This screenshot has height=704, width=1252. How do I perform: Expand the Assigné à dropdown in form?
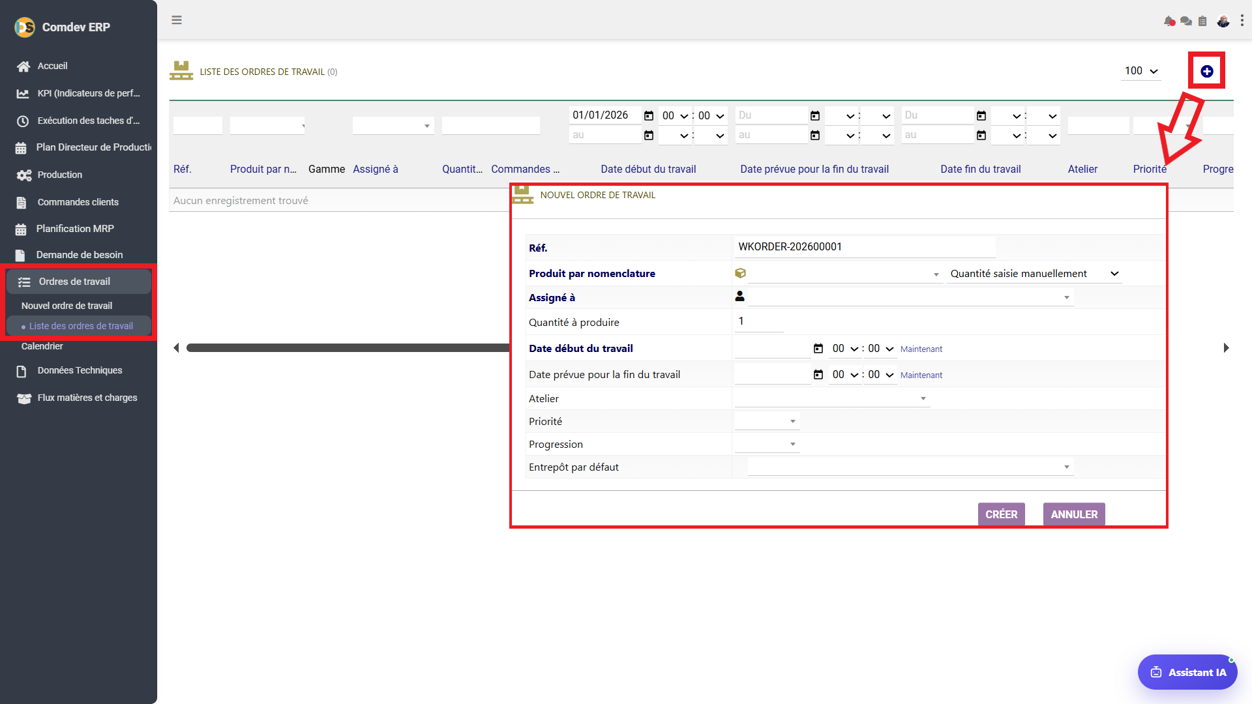pos(910,297)
